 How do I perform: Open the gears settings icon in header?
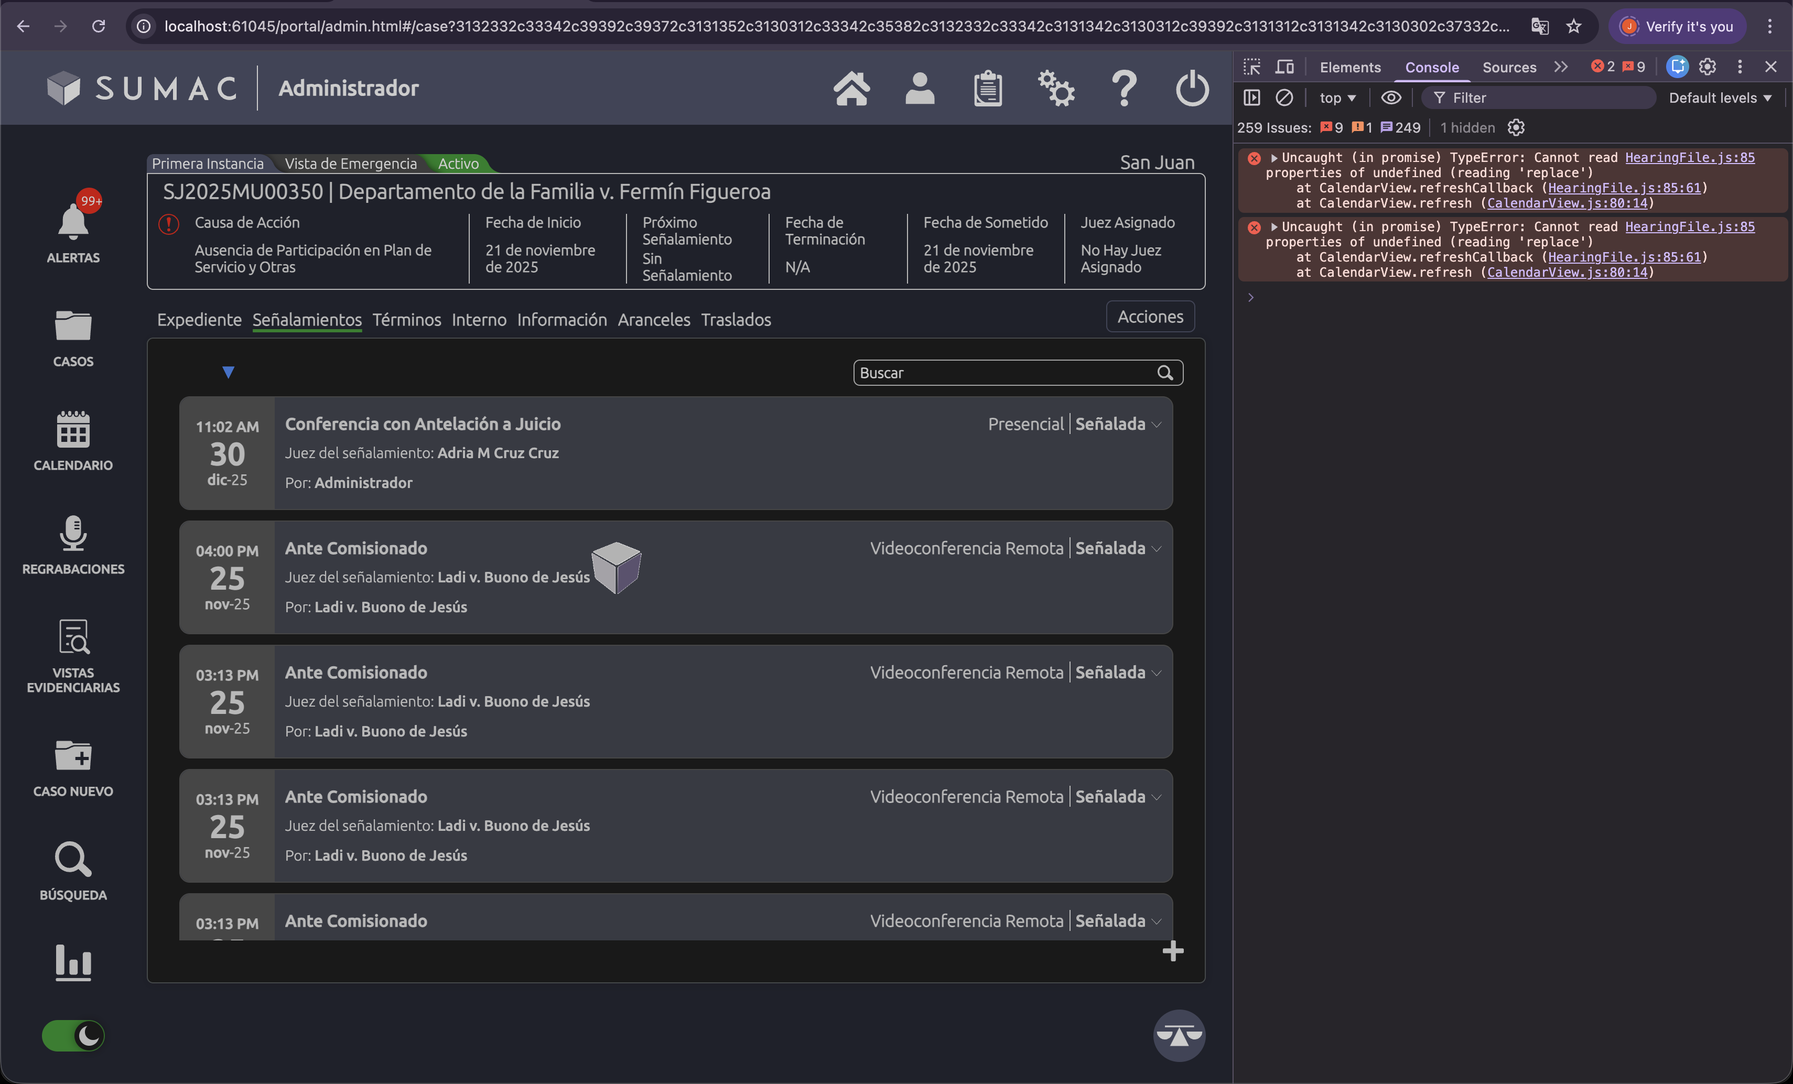point(1056,89)
